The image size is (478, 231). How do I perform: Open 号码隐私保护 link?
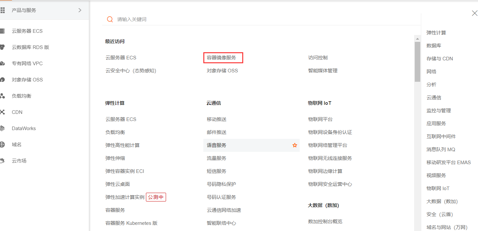(x=221, y=184)
